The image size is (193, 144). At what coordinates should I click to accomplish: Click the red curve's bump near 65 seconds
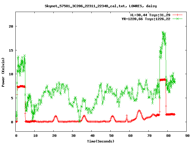pyautogui.click(x=139, y=111)
